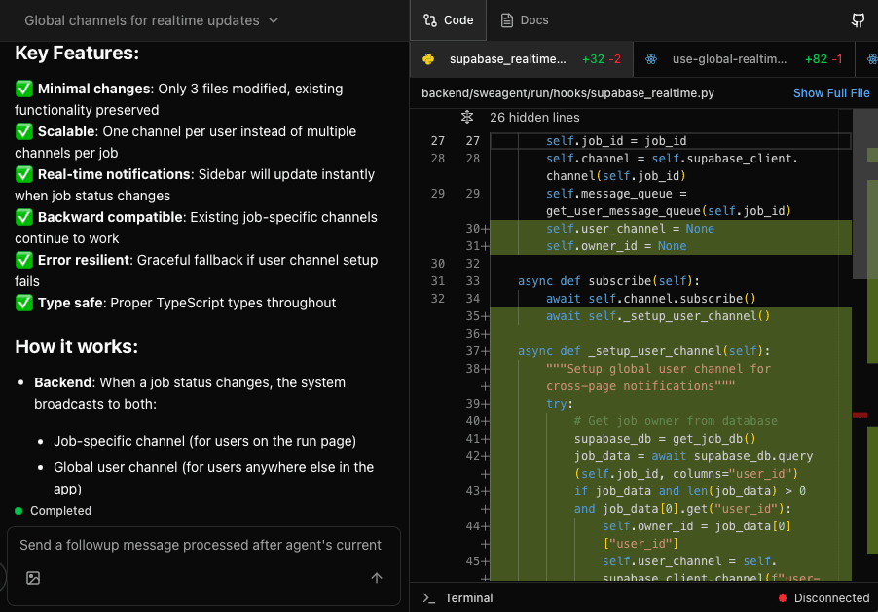Click the Code tab branch icon
878x612 pixels.
pyautogui.click(x=430, y=20)
